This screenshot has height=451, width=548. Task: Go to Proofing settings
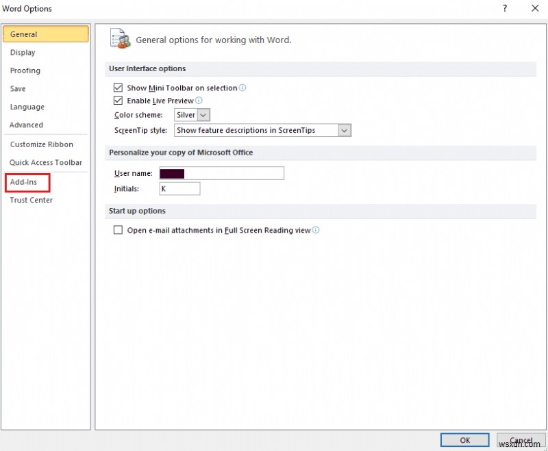[25, 70]
